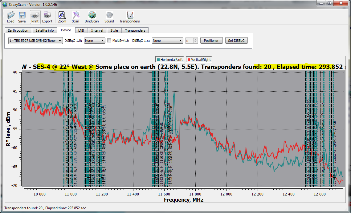This screenshot has width=351, height=213.
Task: Click the Load toolbar icon
Action: [10, 17]
